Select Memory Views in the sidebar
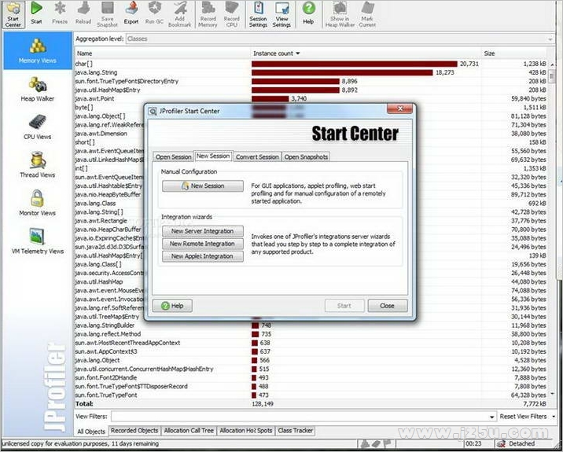Screen dimensions: 563x452 tap(38, 50)
